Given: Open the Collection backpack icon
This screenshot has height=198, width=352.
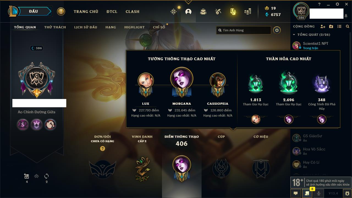Looking at the screenshot, I should [x=203, y=12].
